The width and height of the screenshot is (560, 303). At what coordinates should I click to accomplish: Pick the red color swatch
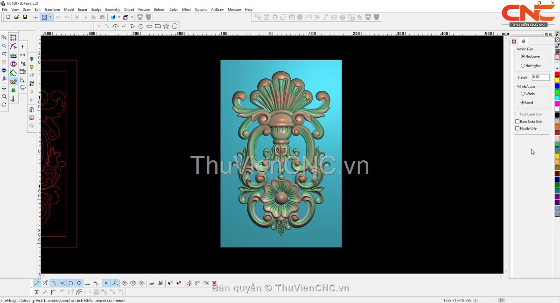[557, 75]
